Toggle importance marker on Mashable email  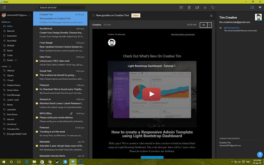click(37, 146)
